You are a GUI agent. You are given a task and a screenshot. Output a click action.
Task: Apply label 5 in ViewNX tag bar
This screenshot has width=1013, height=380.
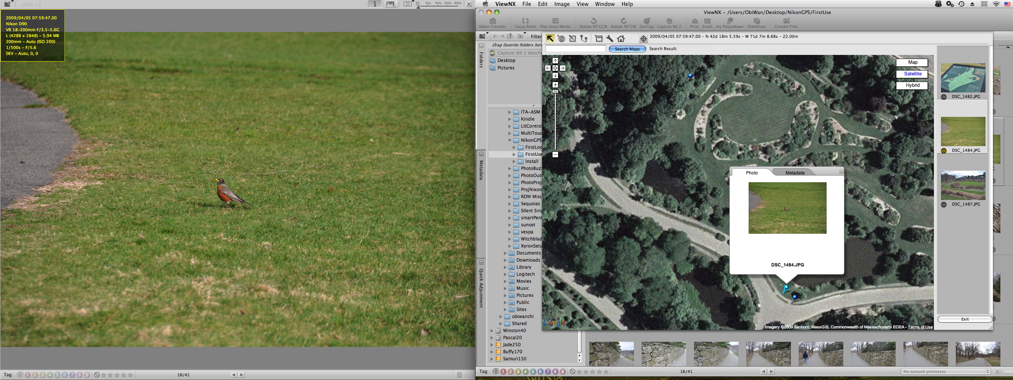533,371
